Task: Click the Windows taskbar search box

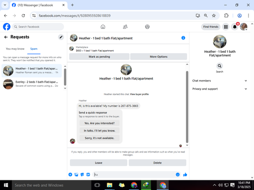Action: (x=51, y=185)
